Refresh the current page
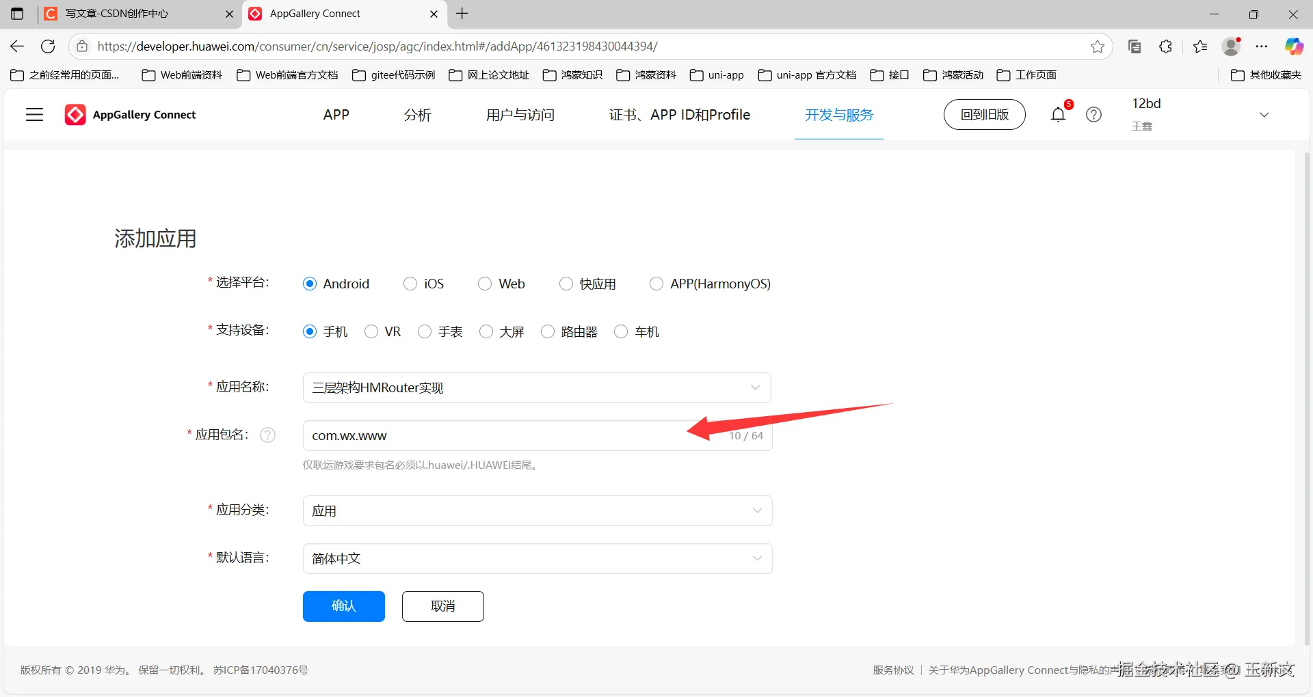This screenshot has width=1313, height=697. pos(48,46)
